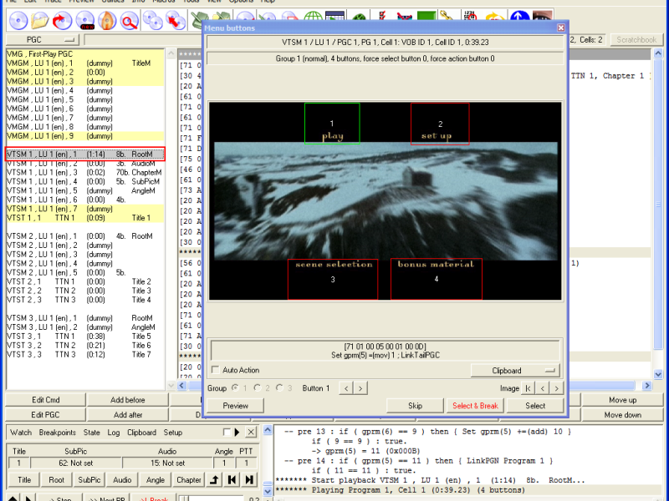Click the green globe toolbar icon

pyautogui.click(x=313, y=16)
